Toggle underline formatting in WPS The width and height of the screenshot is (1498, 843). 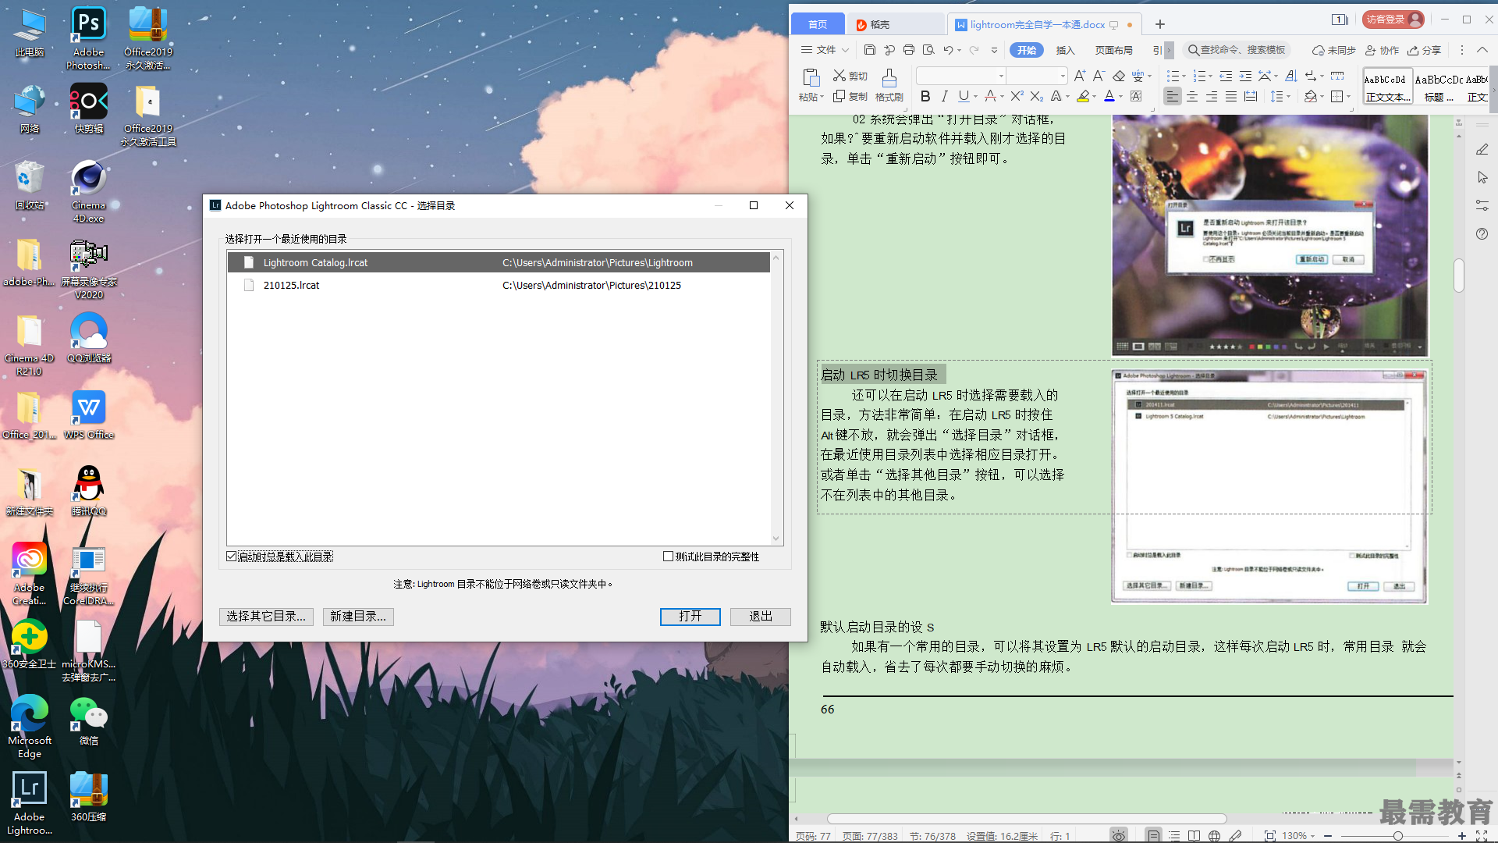(964, 96)
